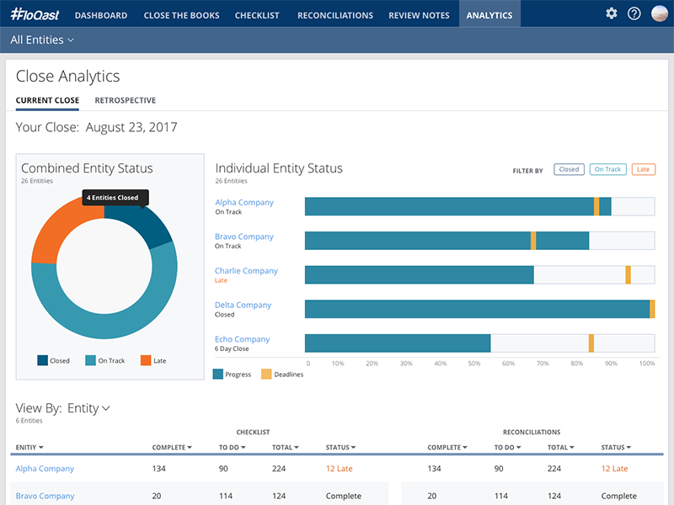
Task: Click the Delta Company progress bar
Action: pyautogui.click(x=477, y=309)
